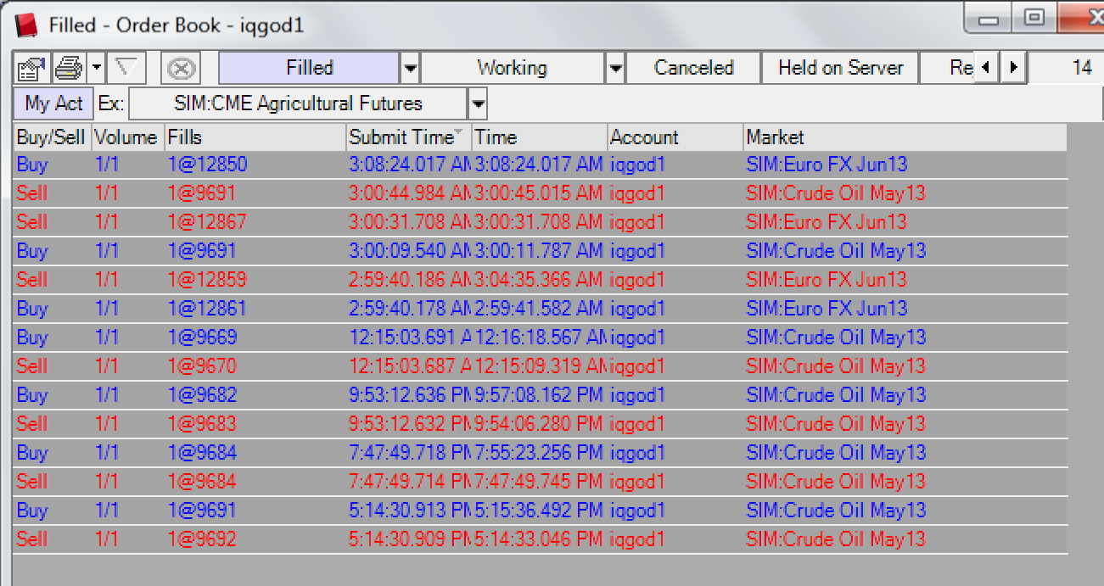Open the properties settings icon in toolbar
1104x586 pixels.
(31, 68)
